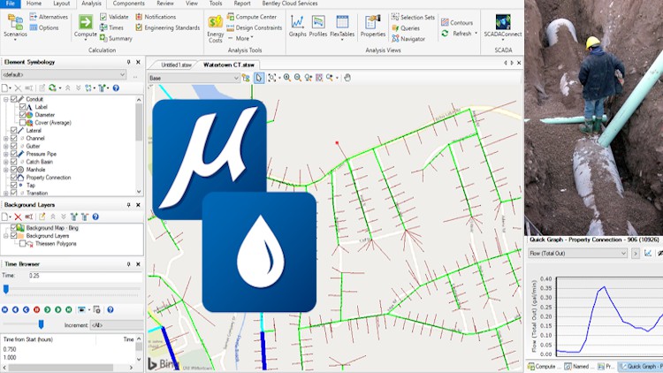Open the Quick Graph bottom tab
This screenshot has height=373, width=663.
point(642,366)
